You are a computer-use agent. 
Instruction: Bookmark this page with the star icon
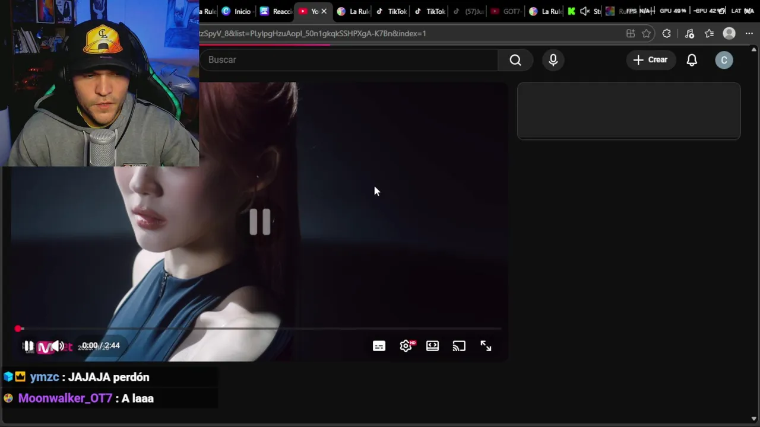click(x=647, y=34)
